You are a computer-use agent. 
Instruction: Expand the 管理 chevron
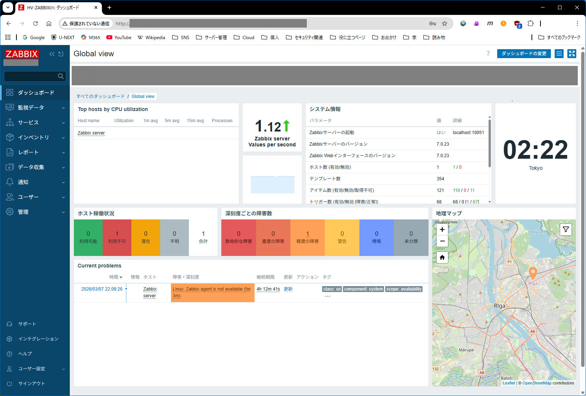(x=63, y=212)
